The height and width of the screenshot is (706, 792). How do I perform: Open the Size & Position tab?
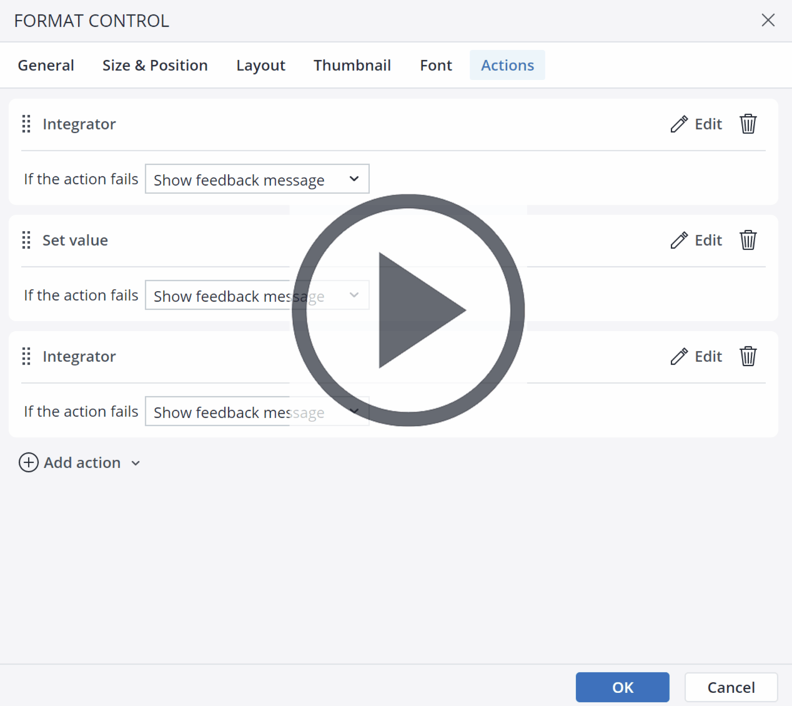pyautogui.click(x=155, y=66)
